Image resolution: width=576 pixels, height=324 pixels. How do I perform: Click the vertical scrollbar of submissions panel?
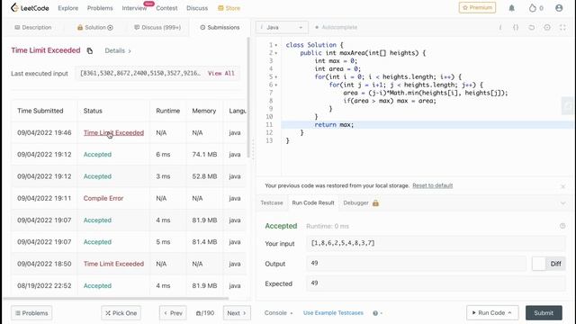(248, 98)
